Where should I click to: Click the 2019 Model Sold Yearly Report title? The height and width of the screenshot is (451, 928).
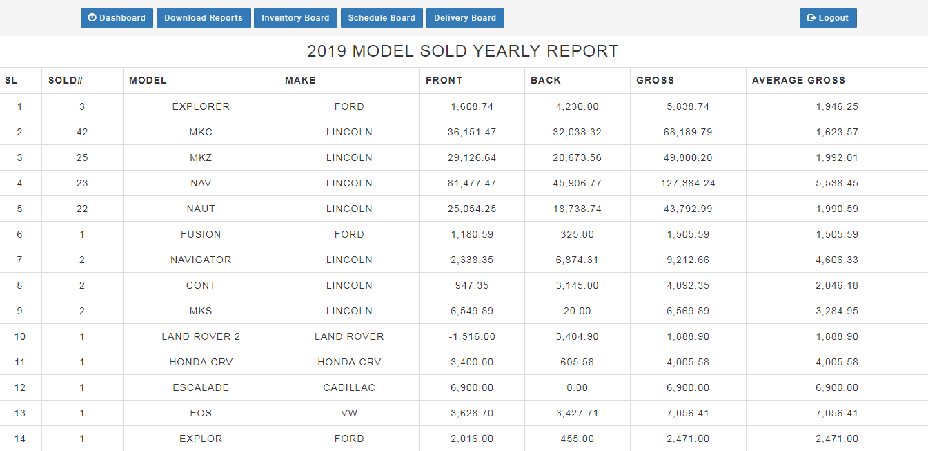click(x=463, y=51)
